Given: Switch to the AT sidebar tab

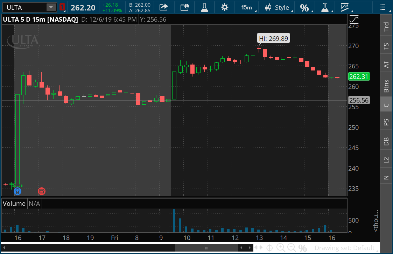Looking at the screenshot, I should [x=386, y=64].
